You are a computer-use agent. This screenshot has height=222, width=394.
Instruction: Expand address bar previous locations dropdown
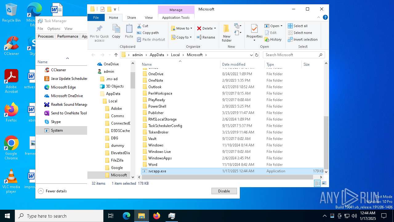pyautogui.click(x=251, y=55)
